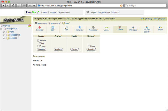
Task: Click the Admin tab icon
Action: click(x=120, y=27)
